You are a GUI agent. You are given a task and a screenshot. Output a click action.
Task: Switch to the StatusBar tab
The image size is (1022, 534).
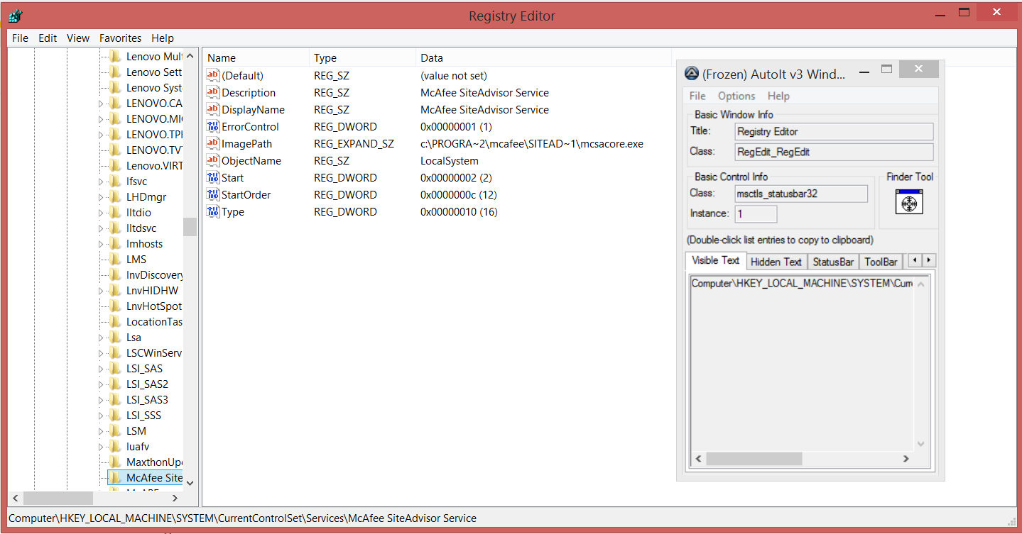pos(833,262)
